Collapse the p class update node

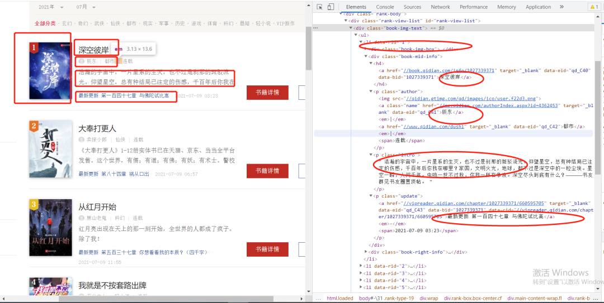pyautogui.click(x=371, y=196)
